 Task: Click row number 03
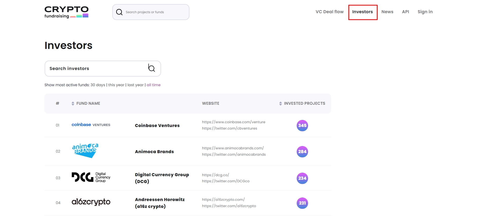[58, 178]
